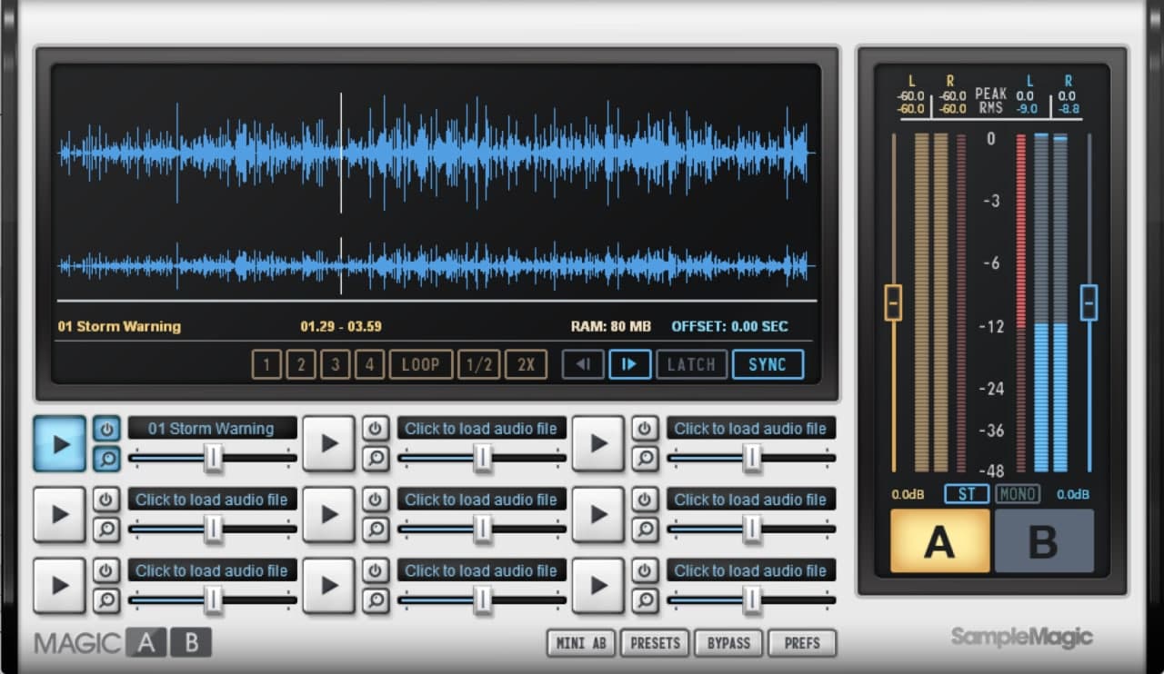Grab the yellow A channel level fader

click(893, 302)
